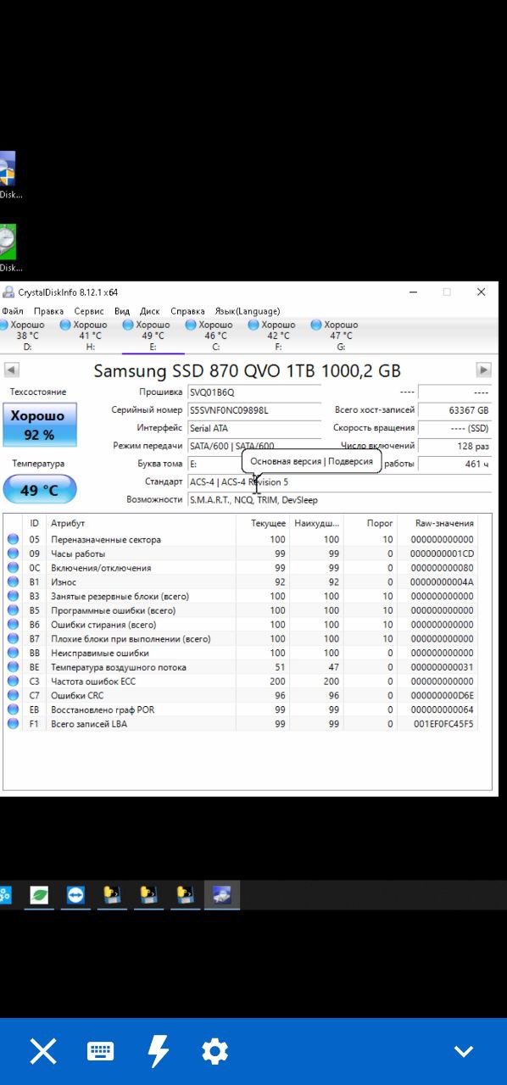Click the ---- (SSD) rotation speed value

(x=455, y=428)
